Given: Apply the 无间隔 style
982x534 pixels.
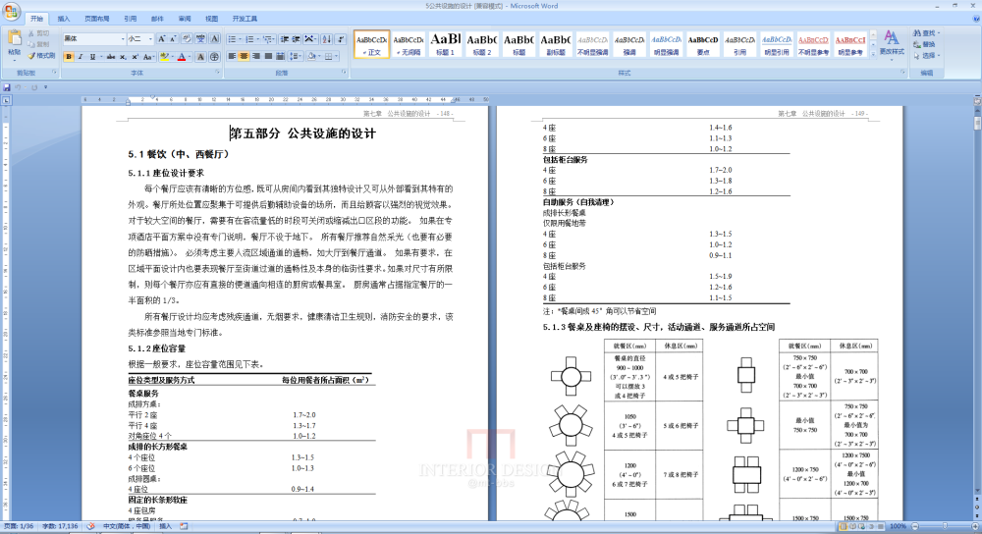Looking at the screenshot, I should click(x=409, y=44).
